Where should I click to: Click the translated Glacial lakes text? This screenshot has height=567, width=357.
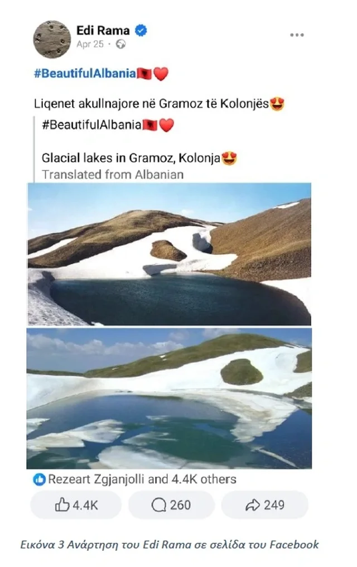click(131, 158)
